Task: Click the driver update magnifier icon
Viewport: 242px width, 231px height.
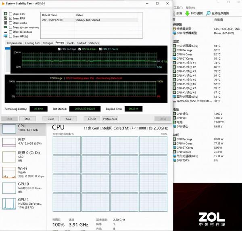Action: (208, 13)
